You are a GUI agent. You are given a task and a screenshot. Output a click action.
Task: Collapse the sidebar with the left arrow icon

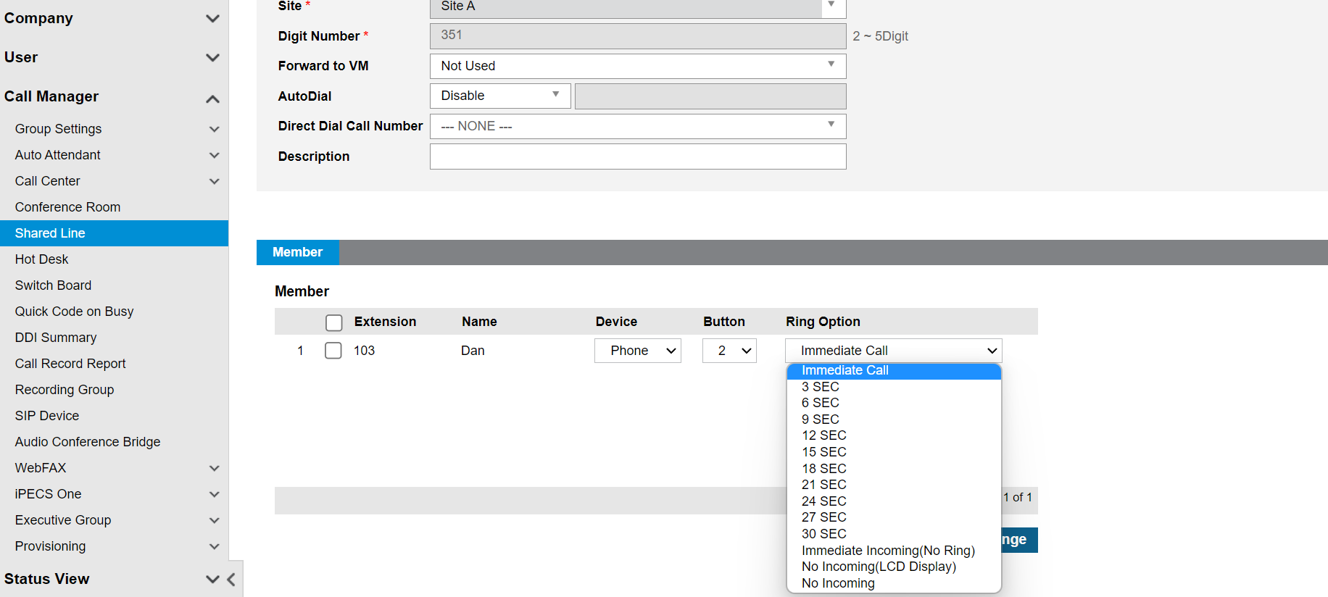[x=231, y=579]
